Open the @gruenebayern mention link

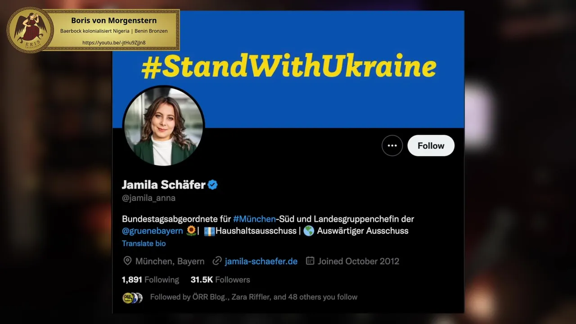(153, 231)
